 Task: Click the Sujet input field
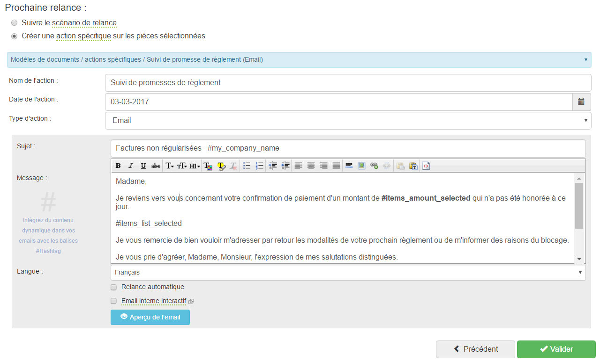348,148
